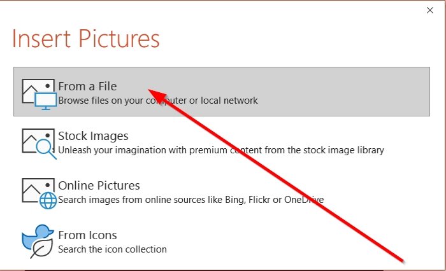
Task: Open the Online Pictures option title
Action: [99, 185]
